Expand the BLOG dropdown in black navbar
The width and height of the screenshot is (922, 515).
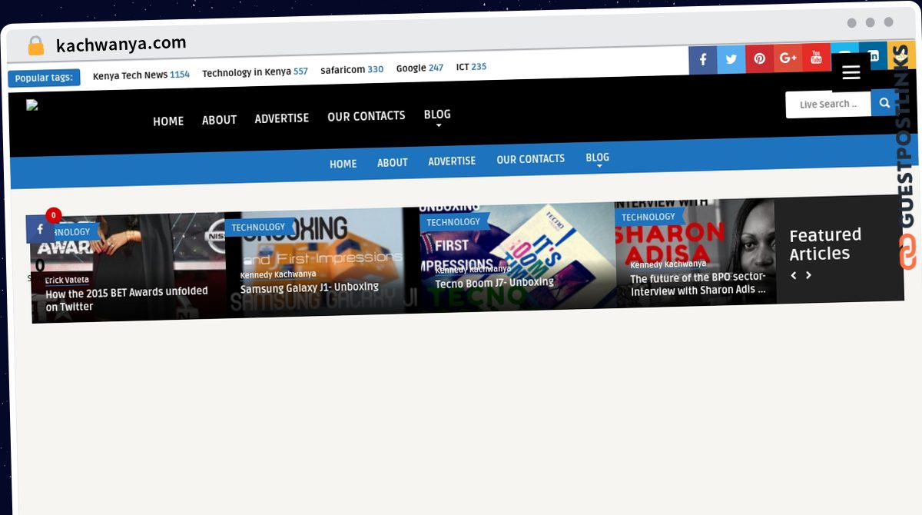[x=437, y=115]
